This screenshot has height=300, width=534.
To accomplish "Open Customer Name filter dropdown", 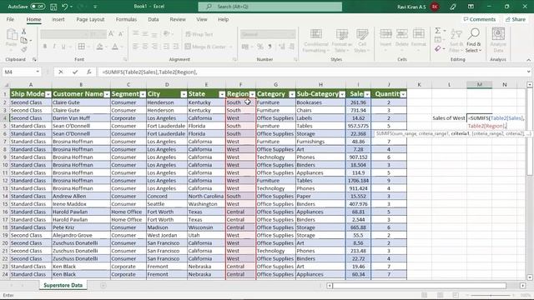I will pyautogui.click(x=107, y=94).
